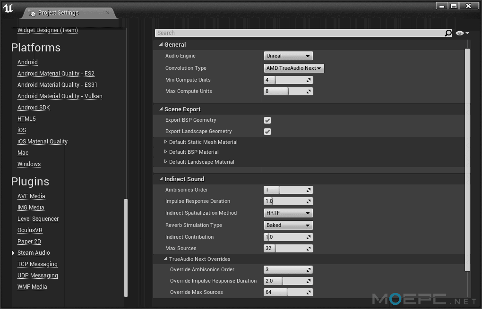This screenshot has width=482, height=309.
Task: Click the category list vertical scrollbar
Action: (x=126, y=248)
